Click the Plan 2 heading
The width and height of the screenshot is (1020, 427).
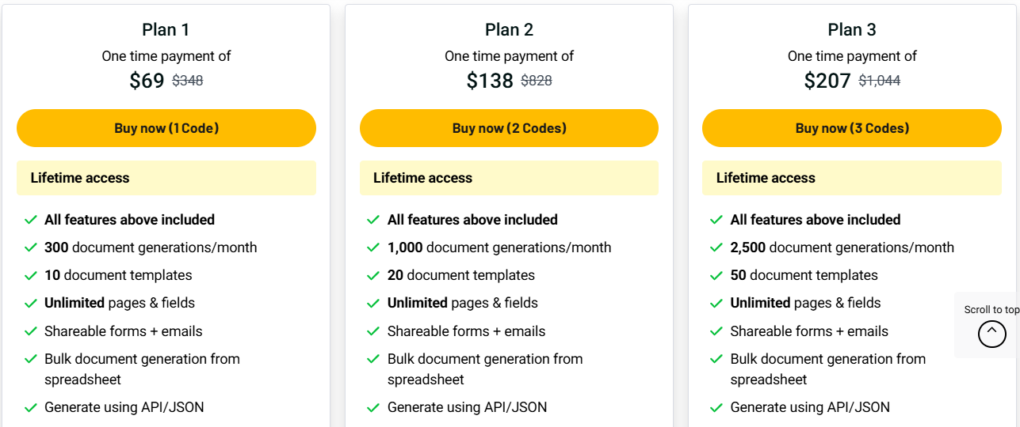click(509, 30)
